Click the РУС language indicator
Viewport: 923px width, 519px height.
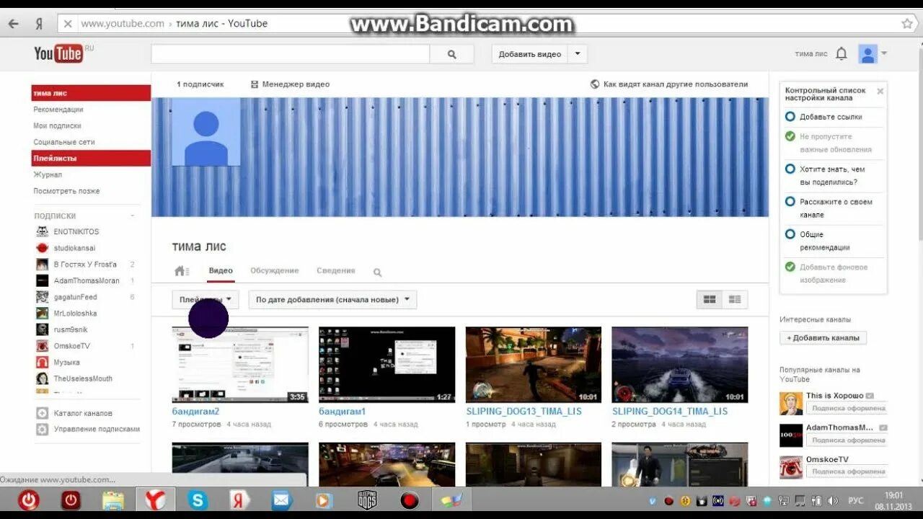click(855, 500)
